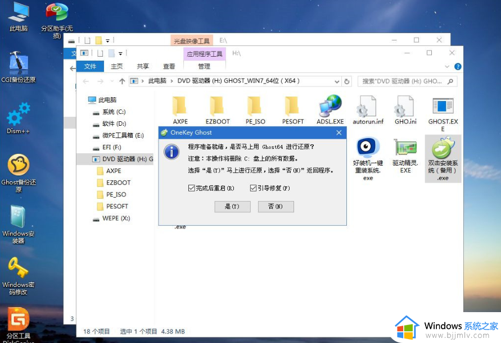The width and height of the screenshot is (501, 343).
Task: Click the 此电脑 breadcrumb chevron in address bar
Action: (171, 81)
